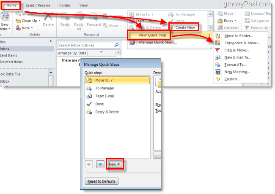This screenshot has height=194, width=275.
Task: Open the Rules dropdown
Action: tap(227, 21)
